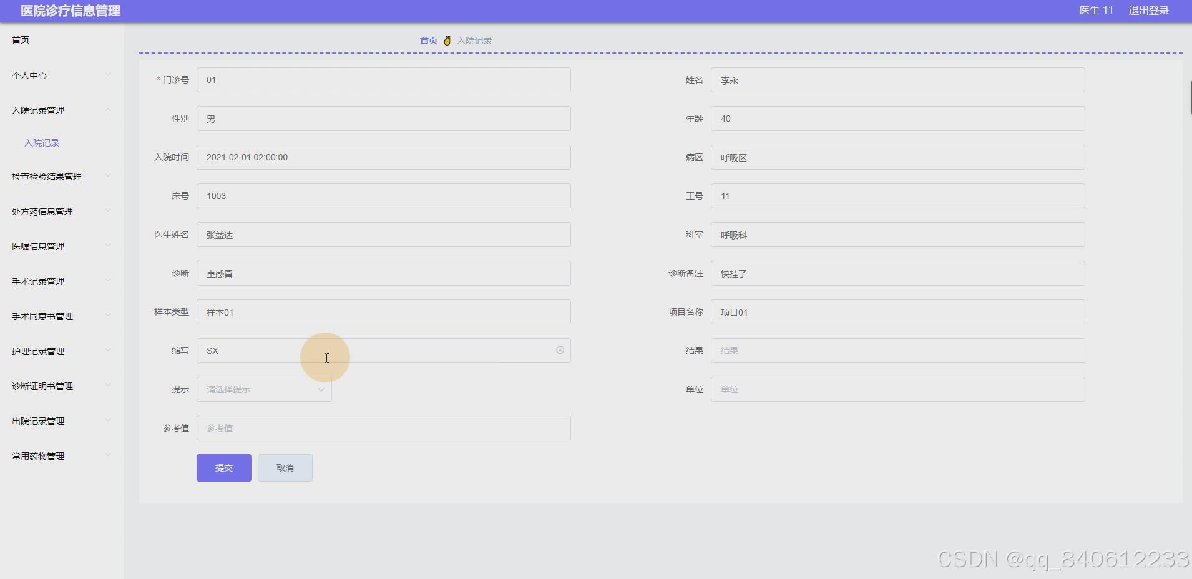Focus the 样本类型 input field

[x=384, y=312]
